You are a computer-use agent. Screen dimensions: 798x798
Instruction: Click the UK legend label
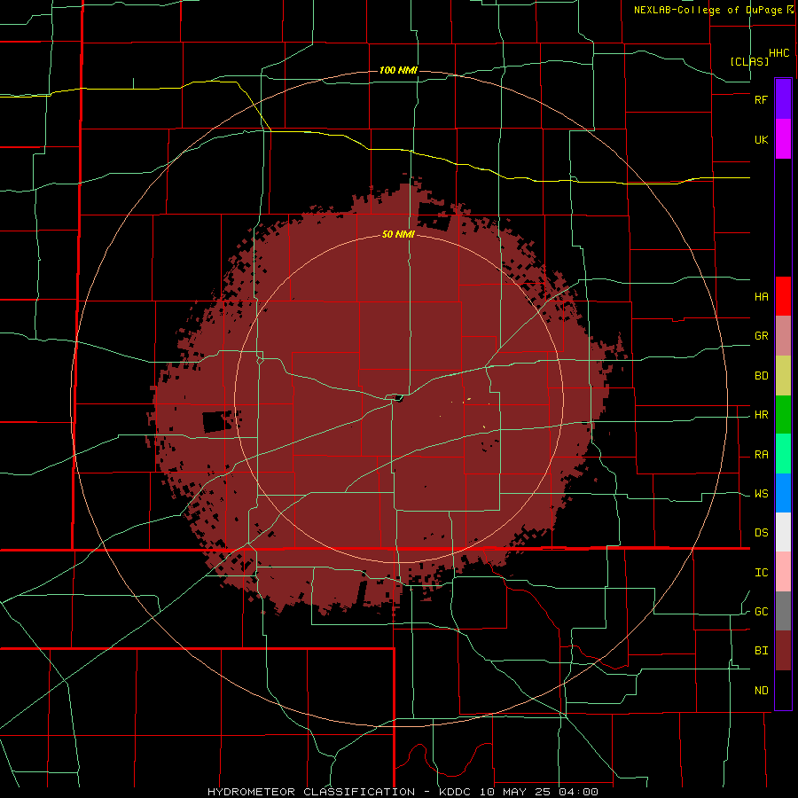pos(761,140)
